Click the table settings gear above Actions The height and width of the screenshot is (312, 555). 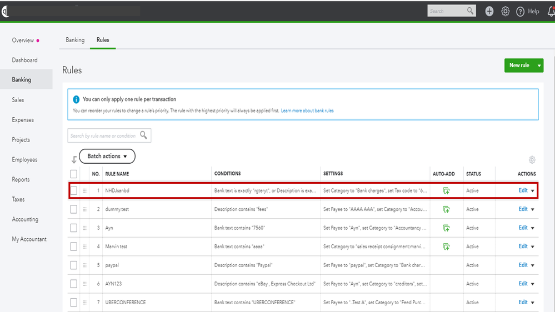click(x=532, y=160)
